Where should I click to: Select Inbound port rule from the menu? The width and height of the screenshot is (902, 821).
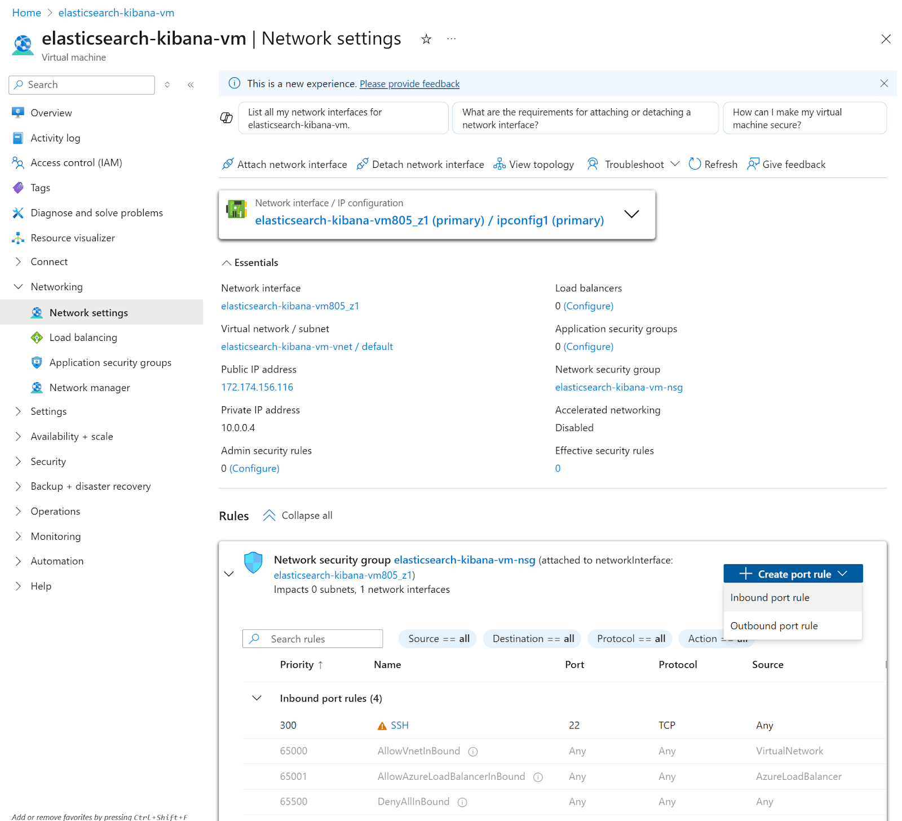point(770,597)
